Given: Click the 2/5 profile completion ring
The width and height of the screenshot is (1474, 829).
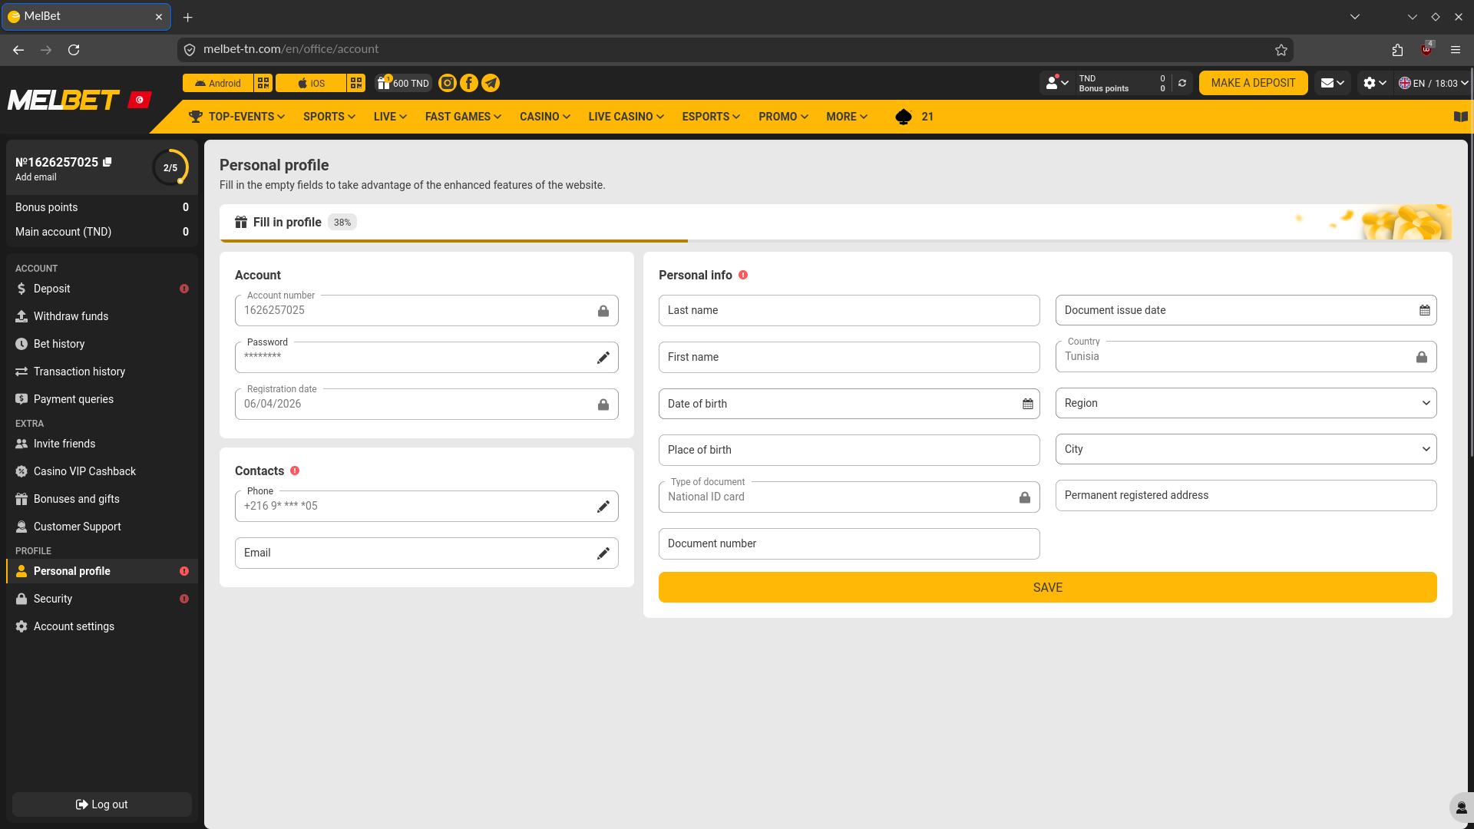Looking at the screenshot, I should 170,167.
